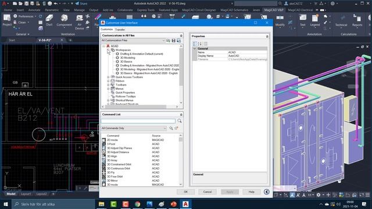
Task: Click the find command or text icon
Action: coord(171,128)
